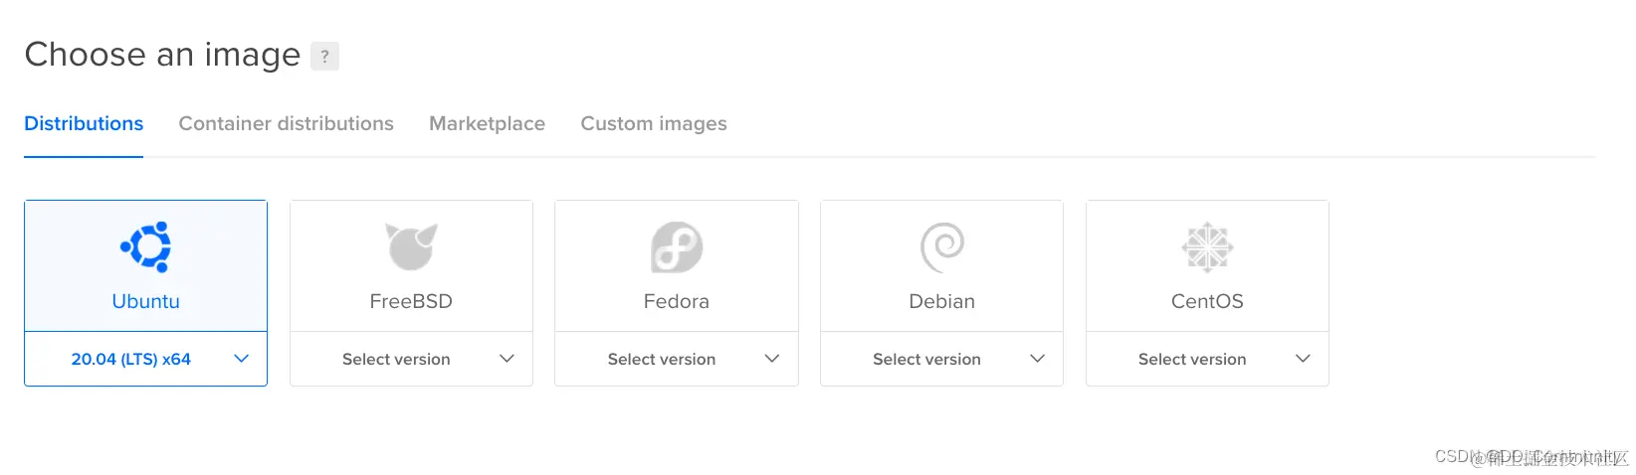The image size is (1636, 475).
Task: Expand FreeBSD Select version dropdown
Action: point(411,359)
